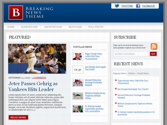
Task: Open the Jeter Passes Gehrig headline
Action: (33, 86)
